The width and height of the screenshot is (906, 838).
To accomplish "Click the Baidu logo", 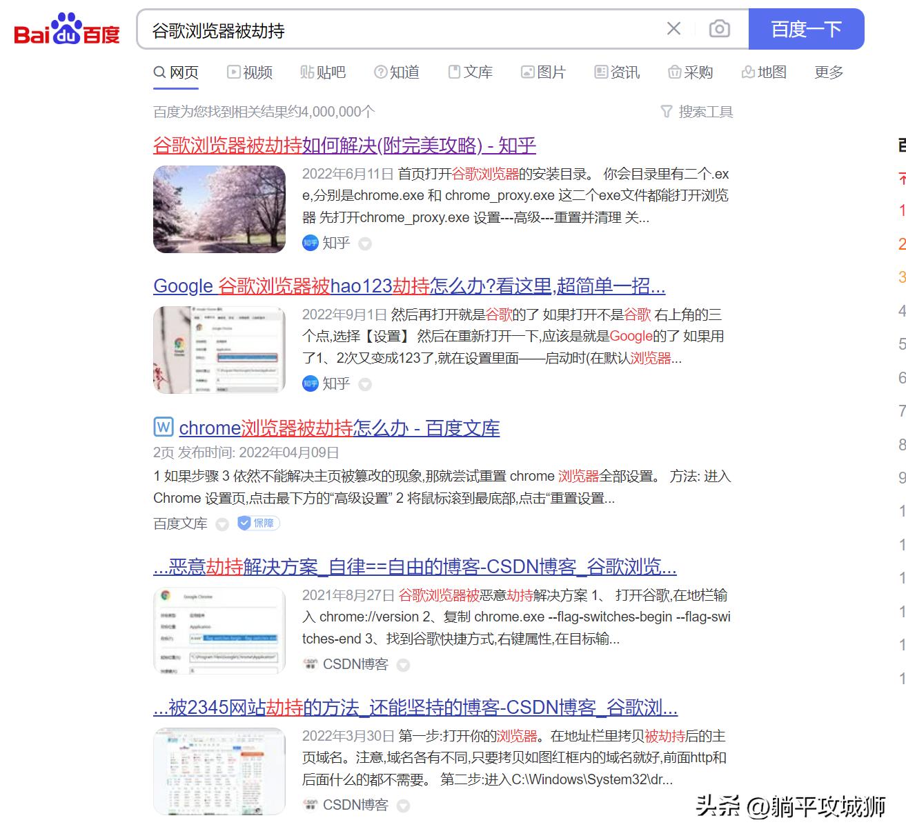I will 66,28.
